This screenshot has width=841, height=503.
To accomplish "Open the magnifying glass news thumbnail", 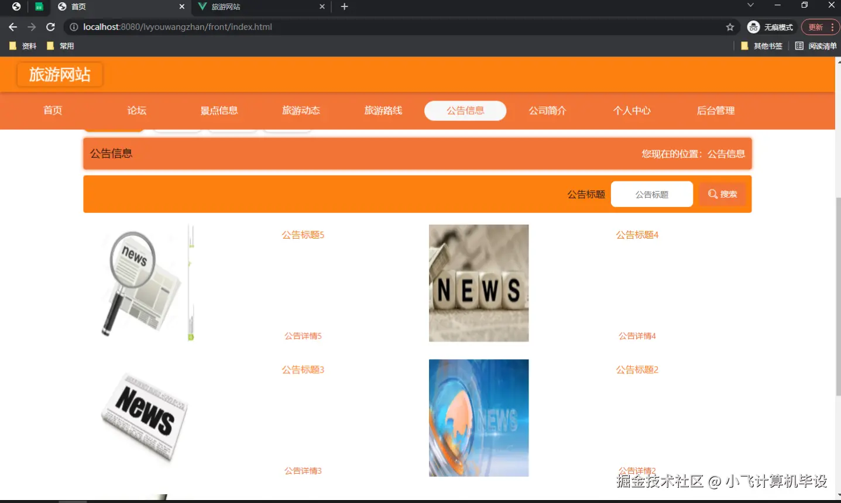I will click(145, 283).
